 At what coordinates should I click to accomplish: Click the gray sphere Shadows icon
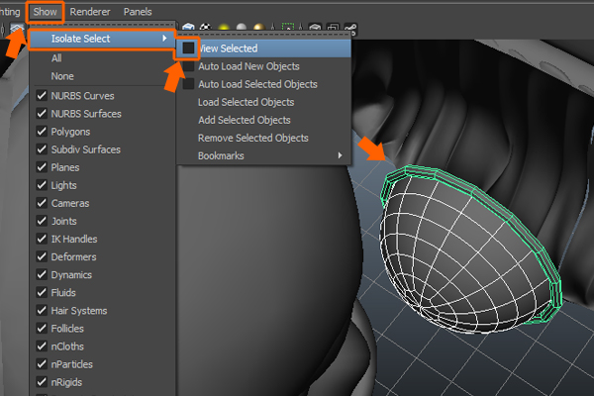(242, 27)
